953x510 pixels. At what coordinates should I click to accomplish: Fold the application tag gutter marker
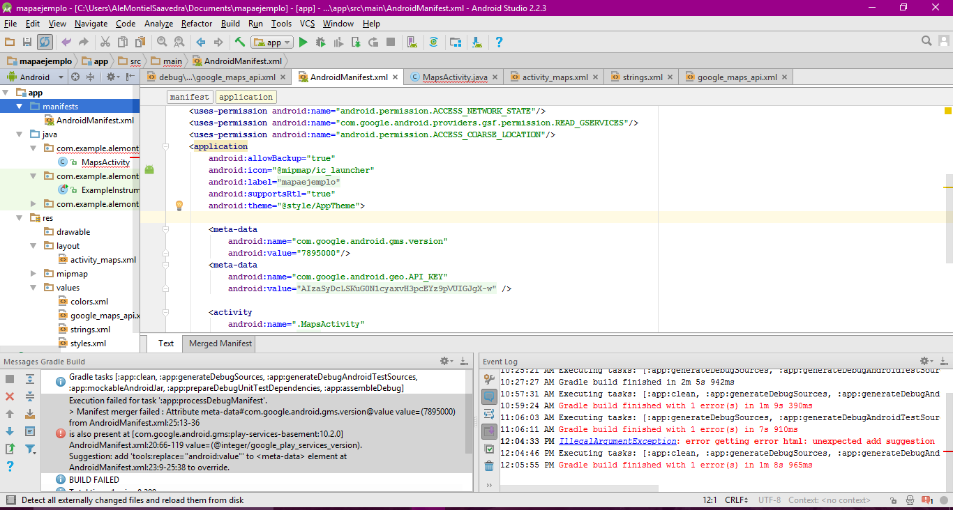coord(165,146)
